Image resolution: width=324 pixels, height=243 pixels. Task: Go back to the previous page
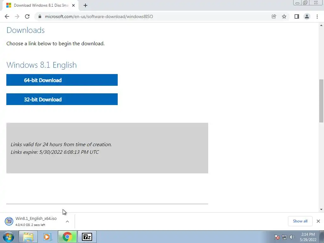pos(7,16)
